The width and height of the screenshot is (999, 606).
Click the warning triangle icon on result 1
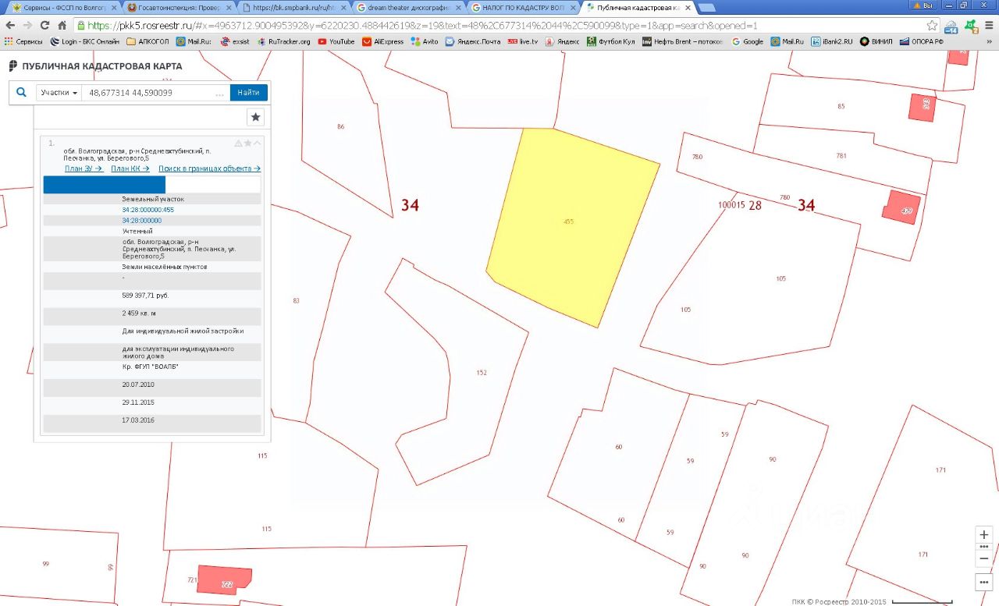coord(238,144)
